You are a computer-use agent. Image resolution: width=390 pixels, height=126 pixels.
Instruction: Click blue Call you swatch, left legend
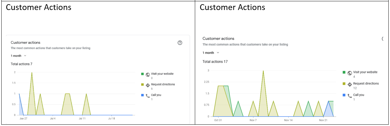[142, 95]
